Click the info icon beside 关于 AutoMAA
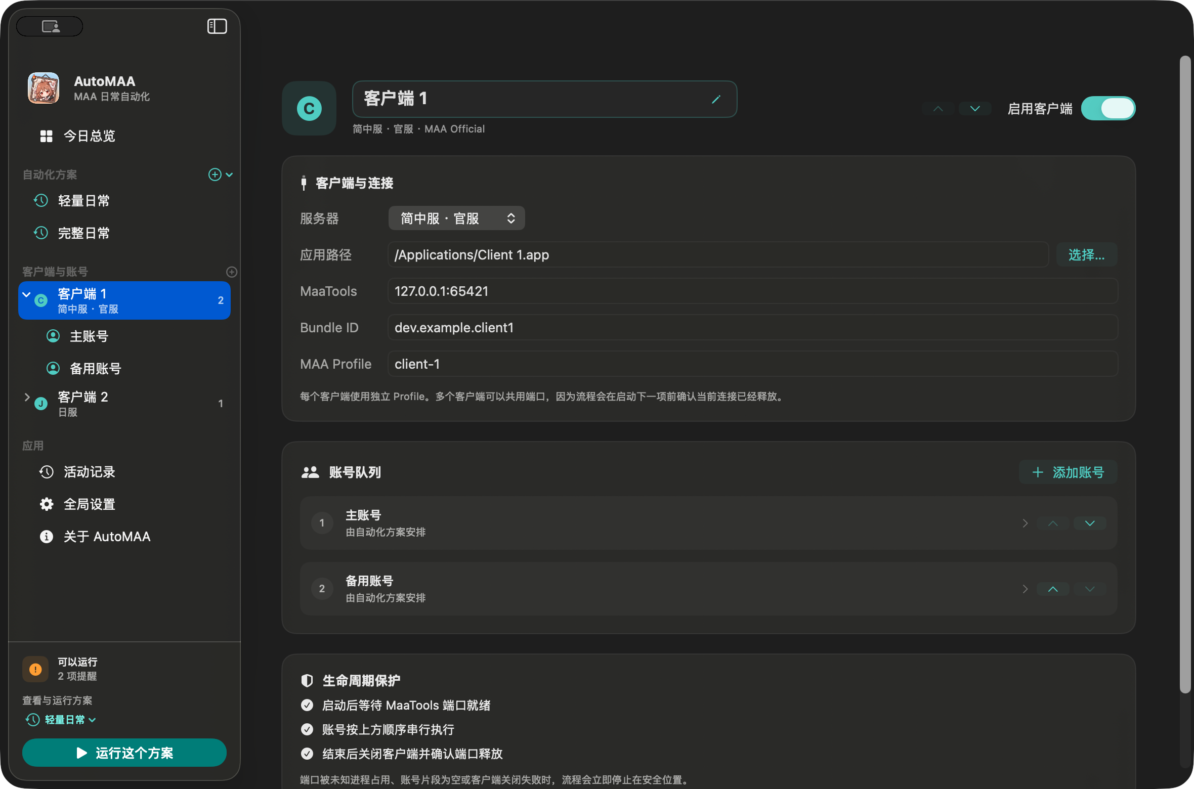The image size is (1194, 789). click(47, 537)
